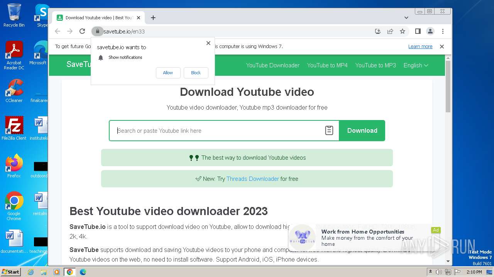
Task: Open the Threads Downloader link
Action: 252,179
